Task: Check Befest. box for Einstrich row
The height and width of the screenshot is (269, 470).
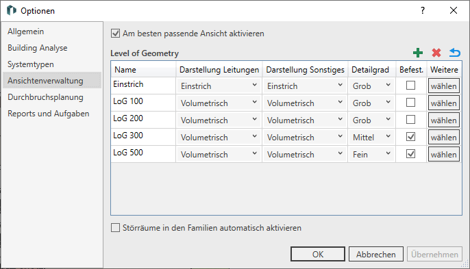Action: click(410, 86)
